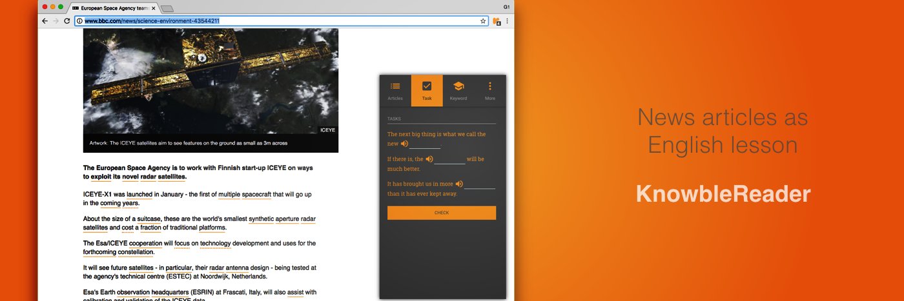904x301 pixels.
Task: Click highlighted word 'cooperation'
Action: (x=145, y=244)
